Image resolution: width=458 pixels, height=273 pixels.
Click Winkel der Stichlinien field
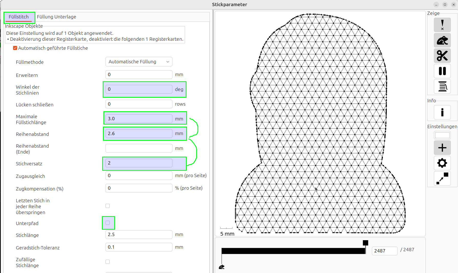click(x=139, y=89)
